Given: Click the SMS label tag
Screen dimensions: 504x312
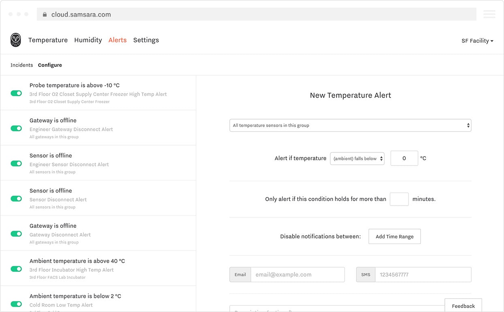Looking at the screenshot, I should pos(366,274).
